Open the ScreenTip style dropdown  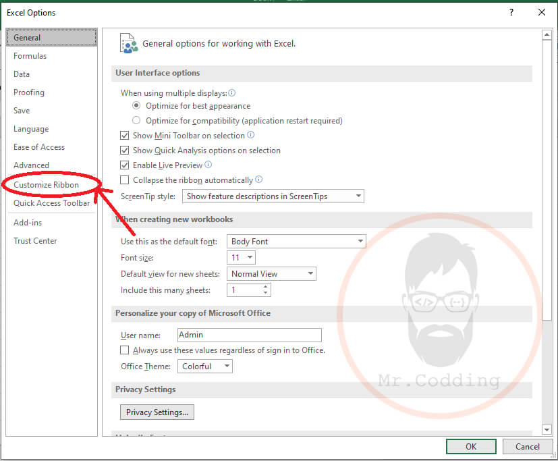point(273,196)
